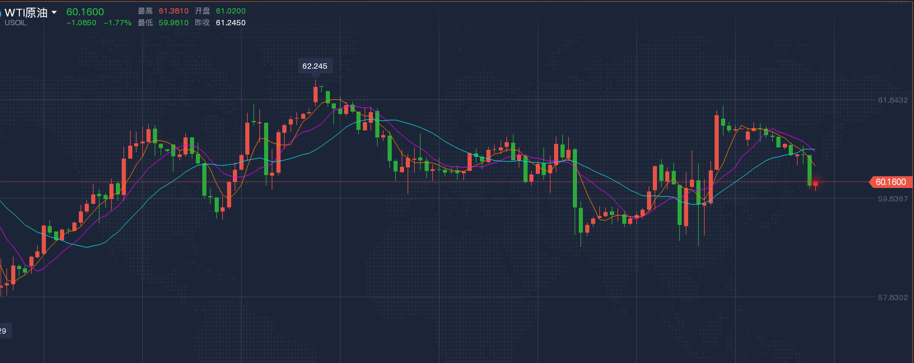This screenshot has width=914, height=363.
Task: Click the green 60.1600 price in the header
Action: coord(85,12)
